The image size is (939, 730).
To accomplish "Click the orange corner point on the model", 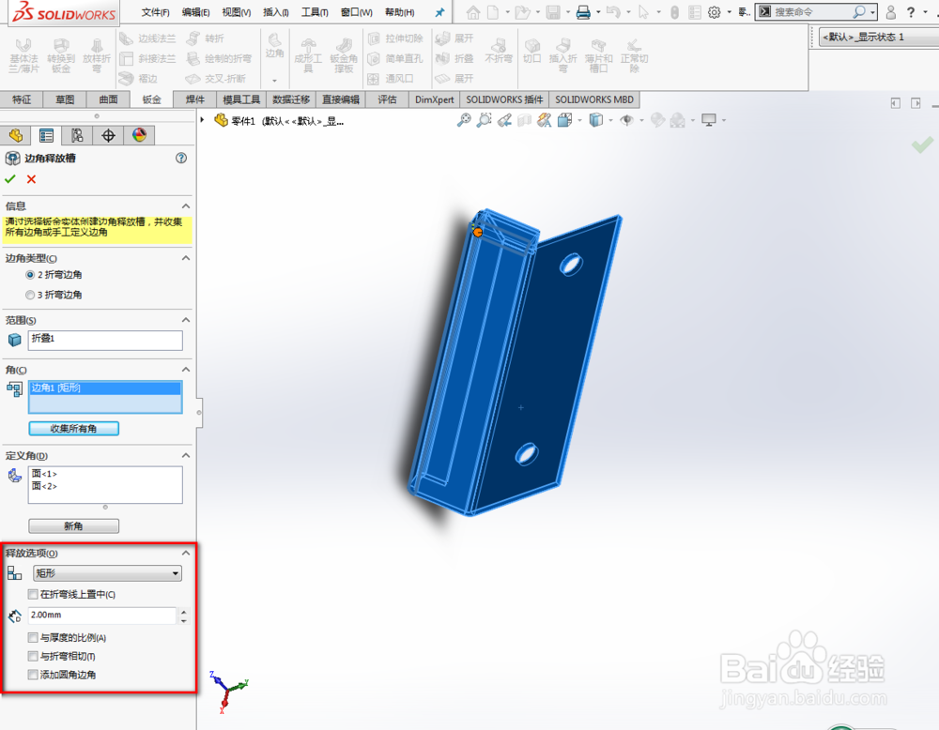I will click(477, 232).
